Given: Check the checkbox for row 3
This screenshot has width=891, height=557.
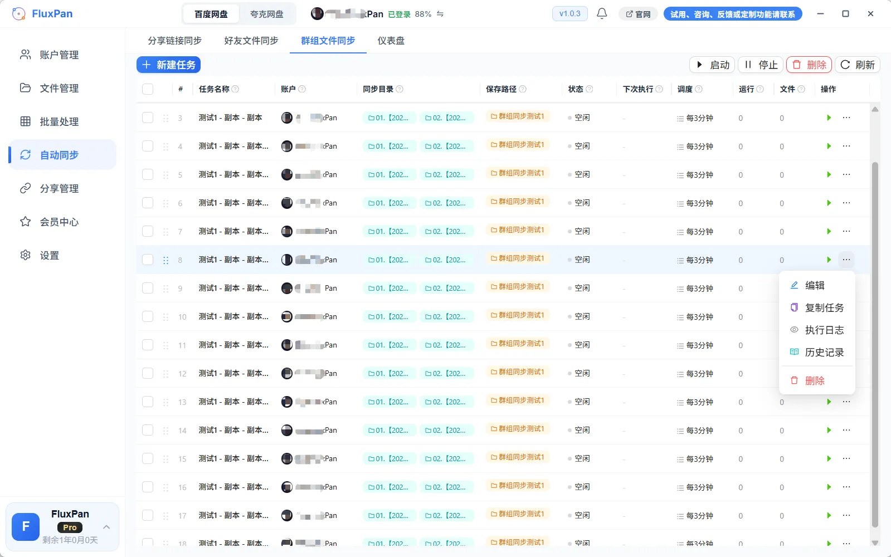Looking at the screenshot, I should point(148,118).
